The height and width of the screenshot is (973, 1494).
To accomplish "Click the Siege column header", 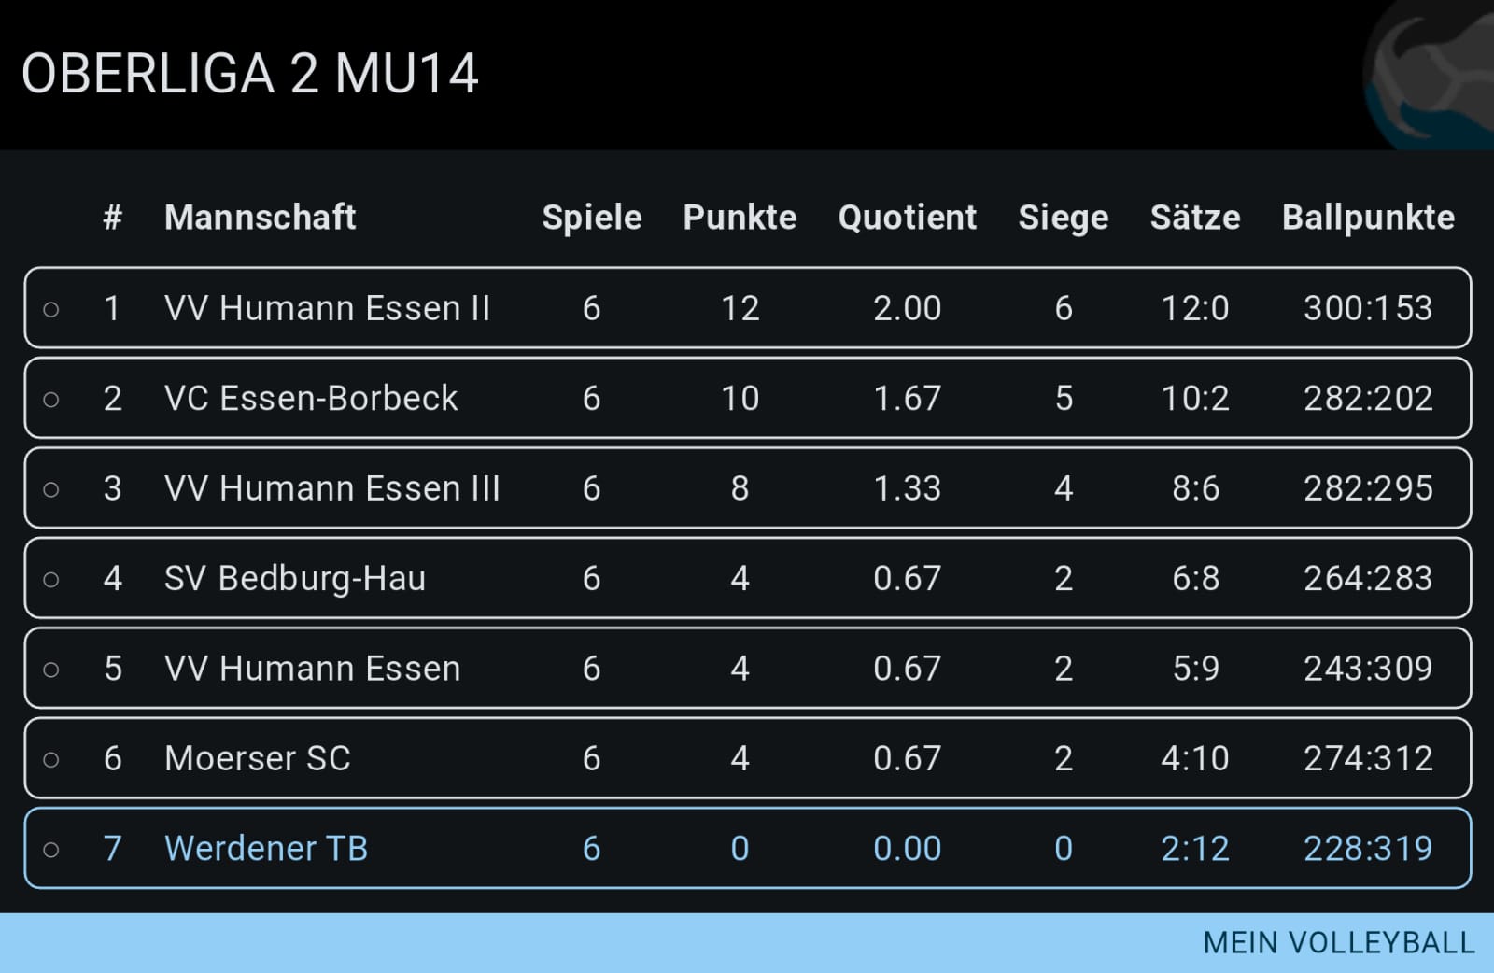I will tap(1063, 218).
